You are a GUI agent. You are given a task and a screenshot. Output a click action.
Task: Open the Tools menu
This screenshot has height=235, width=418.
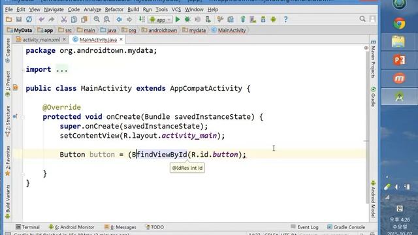161,10
